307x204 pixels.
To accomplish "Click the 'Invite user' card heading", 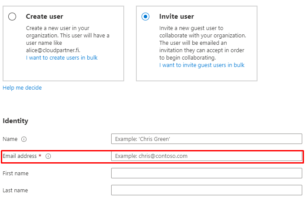I will click(176, 17).
